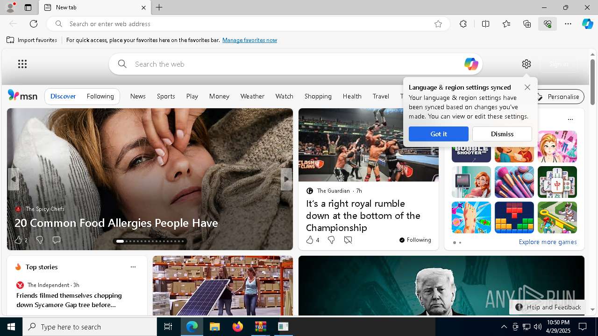Image resolution: width=598 pixels, height=336 pixels.
Task: Click Dismiss in sync popup
Action: [x=502, y=134]
